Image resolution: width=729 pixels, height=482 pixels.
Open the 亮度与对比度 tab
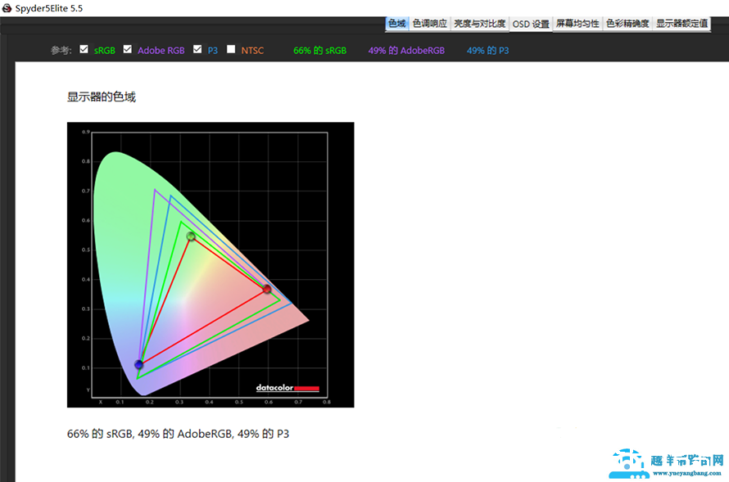point(480,24)
